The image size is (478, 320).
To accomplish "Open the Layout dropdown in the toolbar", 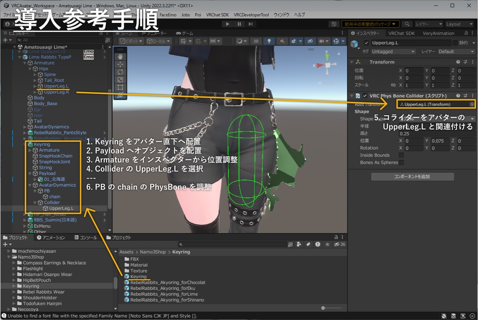I will [460, 24].
